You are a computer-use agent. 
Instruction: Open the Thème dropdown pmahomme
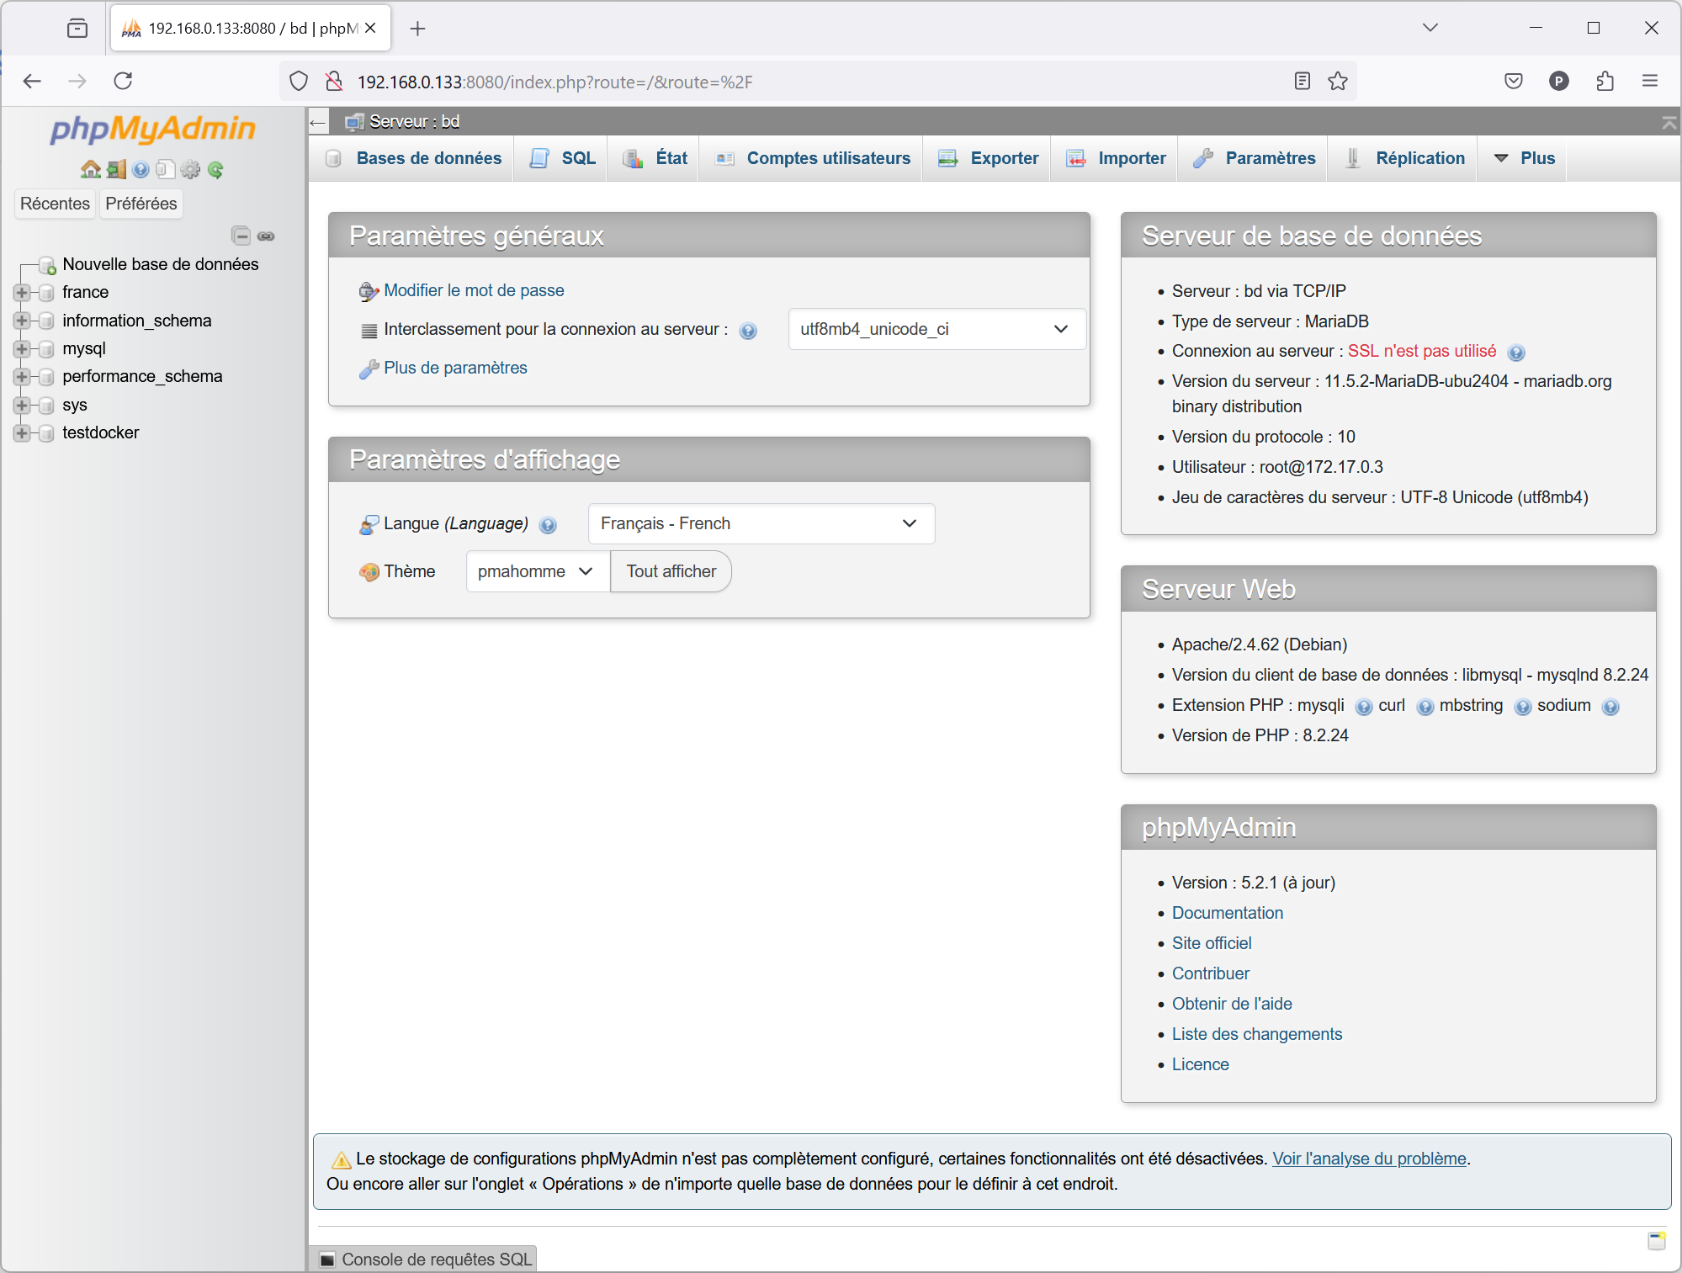538,571
